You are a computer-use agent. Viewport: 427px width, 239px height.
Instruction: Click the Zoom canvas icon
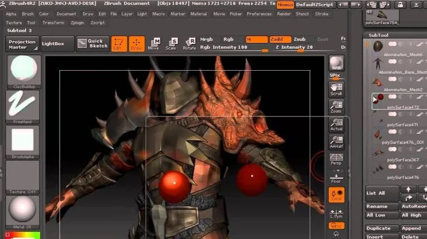coord(336,107)
